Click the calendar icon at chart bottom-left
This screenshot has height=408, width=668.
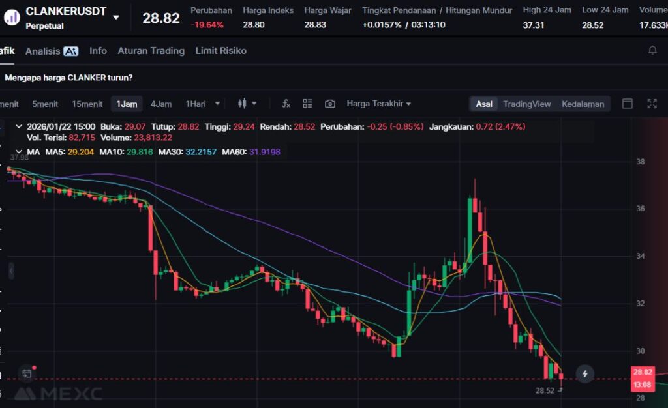pyautogui.click(x=27, y=373)
